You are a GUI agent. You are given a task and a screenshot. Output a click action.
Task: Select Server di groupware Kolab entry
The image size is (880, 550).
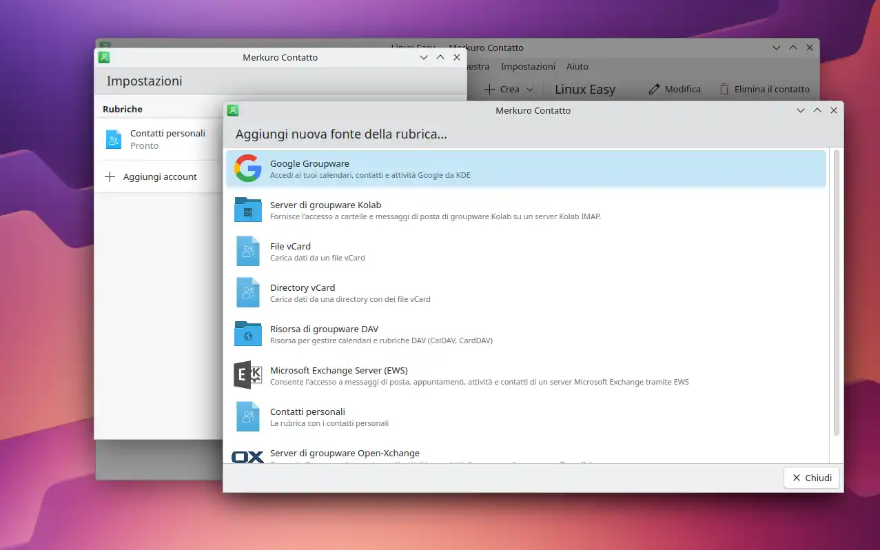[x=526, y=210]
